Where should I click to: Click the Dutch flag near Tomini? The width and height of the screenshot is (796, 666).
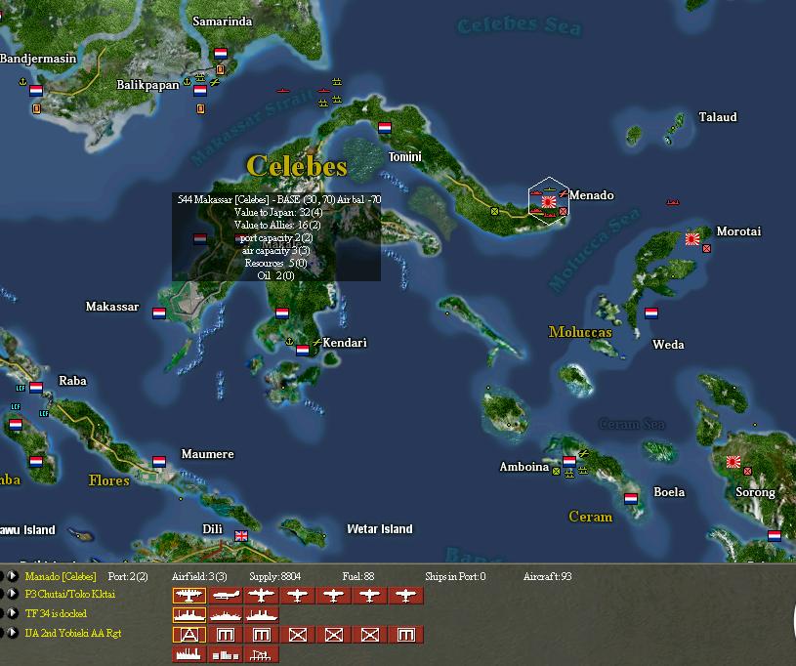[385, 127]
